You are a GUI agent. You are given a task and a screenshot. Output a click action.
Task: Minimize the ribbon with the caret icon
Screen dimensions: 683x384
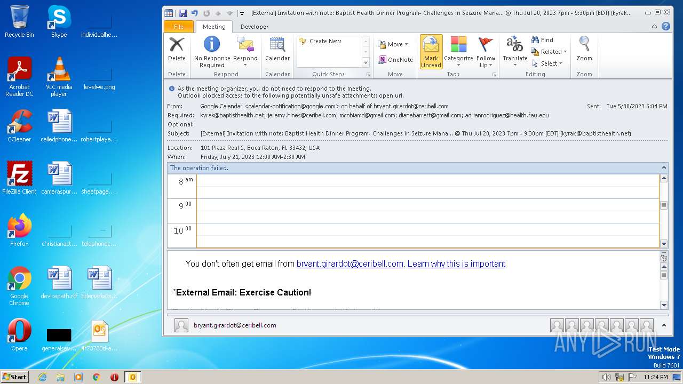tap(655, 27)
